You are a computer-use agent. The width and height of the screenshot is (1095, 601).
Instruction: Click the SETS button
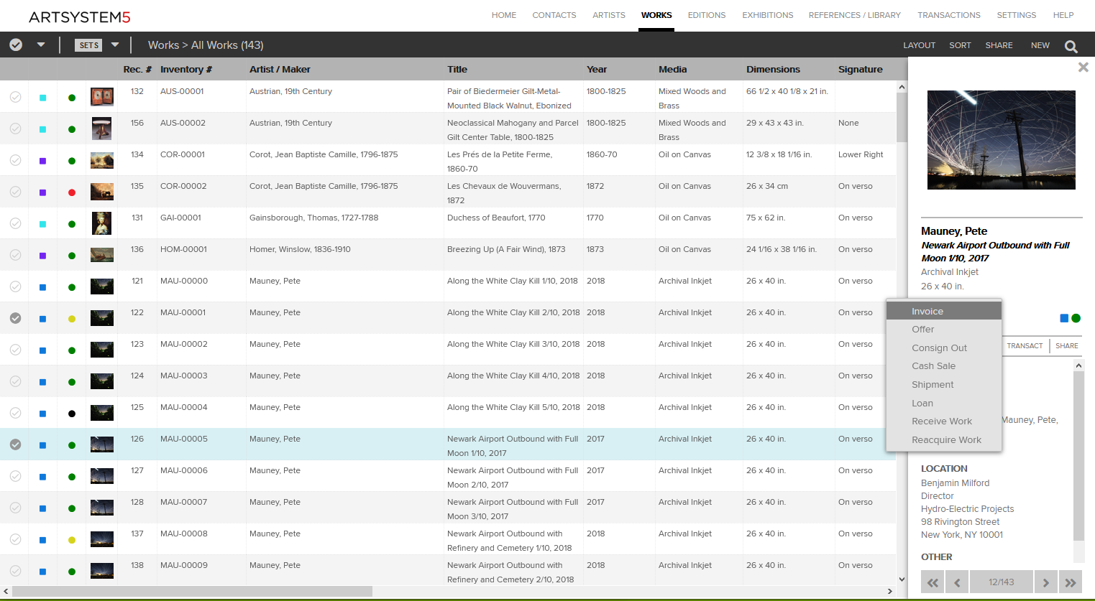coord(88,45)
